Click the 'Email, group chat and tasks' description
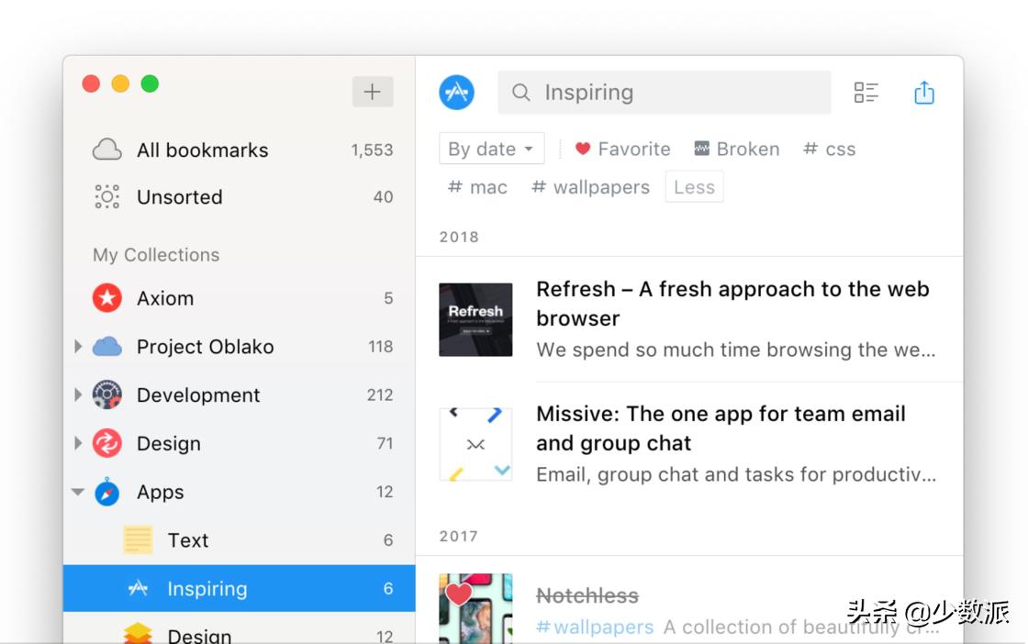This screenshot has height=644, width=1028. [735, 474]
